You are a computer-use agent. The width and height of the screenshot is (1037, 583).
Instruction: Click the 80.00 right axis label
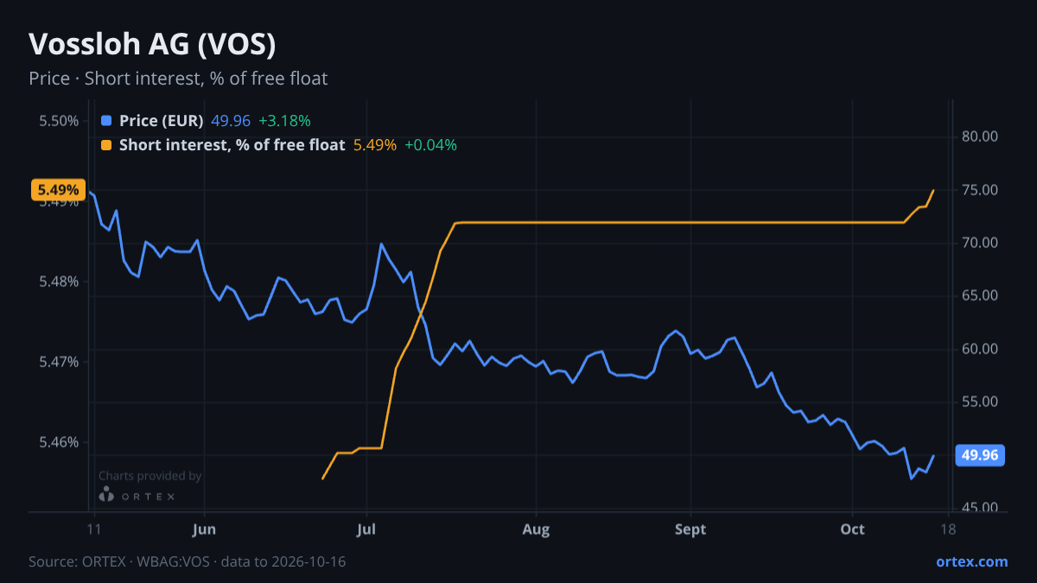[979, 136]
